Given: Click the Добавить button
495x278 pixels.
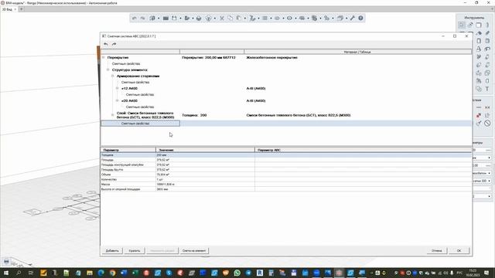Looking at the screenshot, I should point(112,250).
